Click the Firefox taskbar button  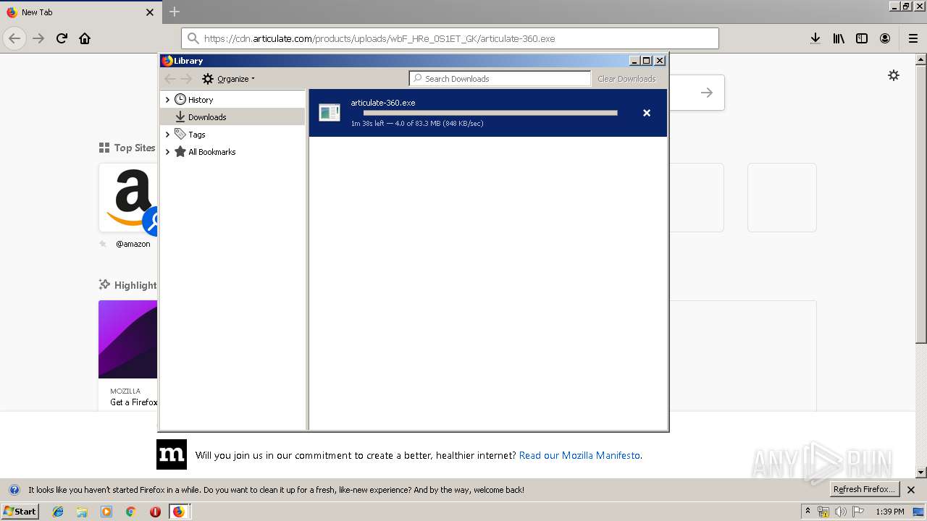click(x=179, y=512)
